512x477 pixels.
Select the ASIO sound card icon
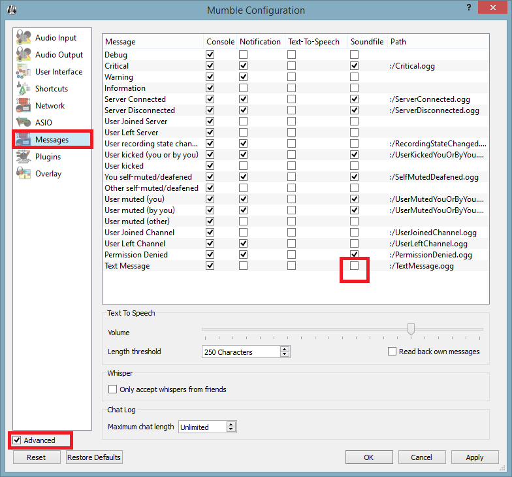(x=24, y=122)
